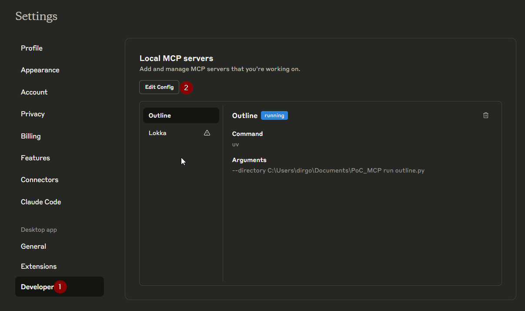The image size is (525, 311).
Task: Select Features in the sidebar
Action: click(x=35, y=158)
